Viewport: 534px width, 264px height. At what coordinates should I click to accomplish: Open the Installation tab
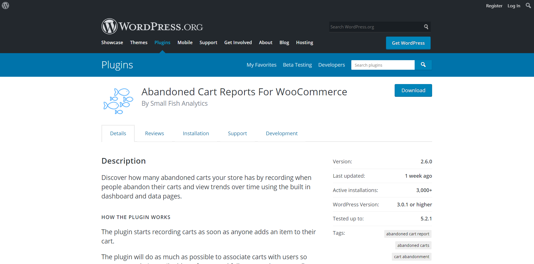tap(196, 134)
